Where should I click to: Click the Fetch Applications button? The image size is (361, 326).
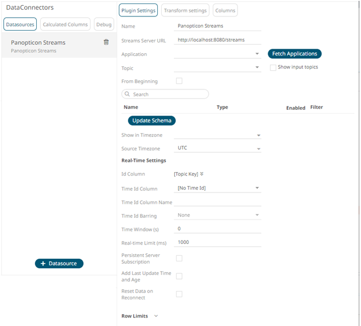tap(294, 54)
